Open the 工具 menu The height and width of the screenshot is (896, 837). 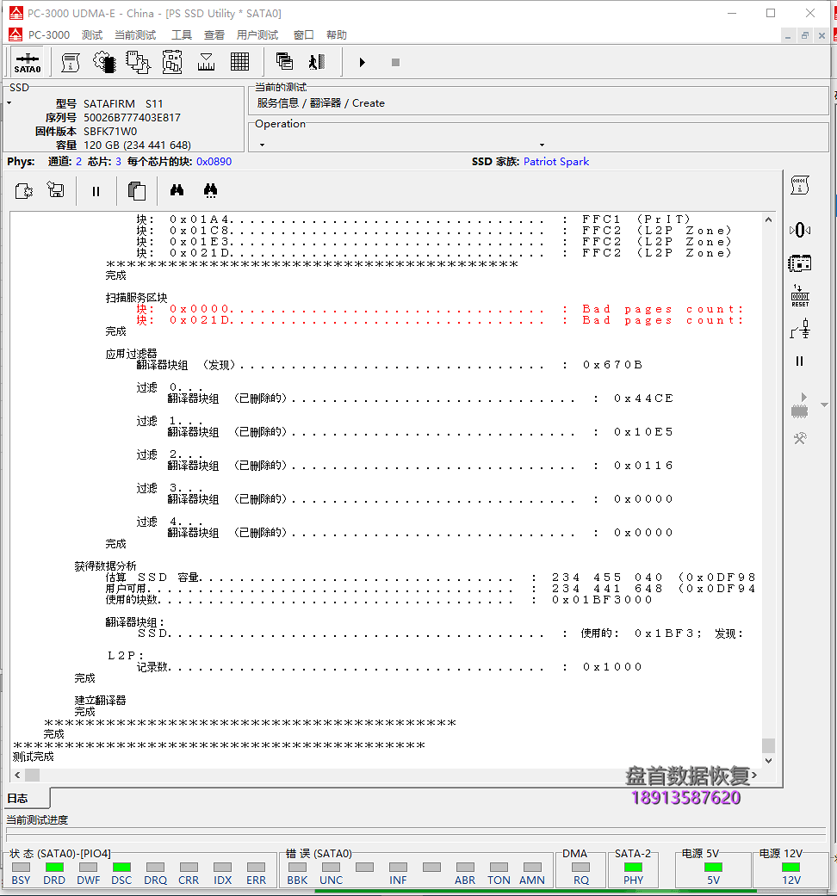182,34
